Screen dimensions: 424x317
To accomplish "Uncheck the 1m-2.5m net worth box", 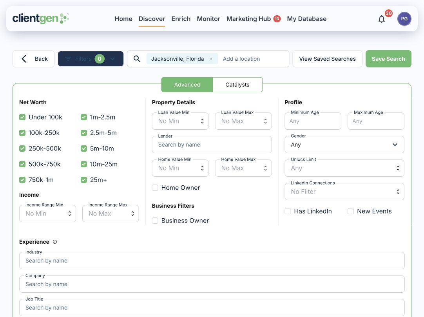I will (84, 117).
